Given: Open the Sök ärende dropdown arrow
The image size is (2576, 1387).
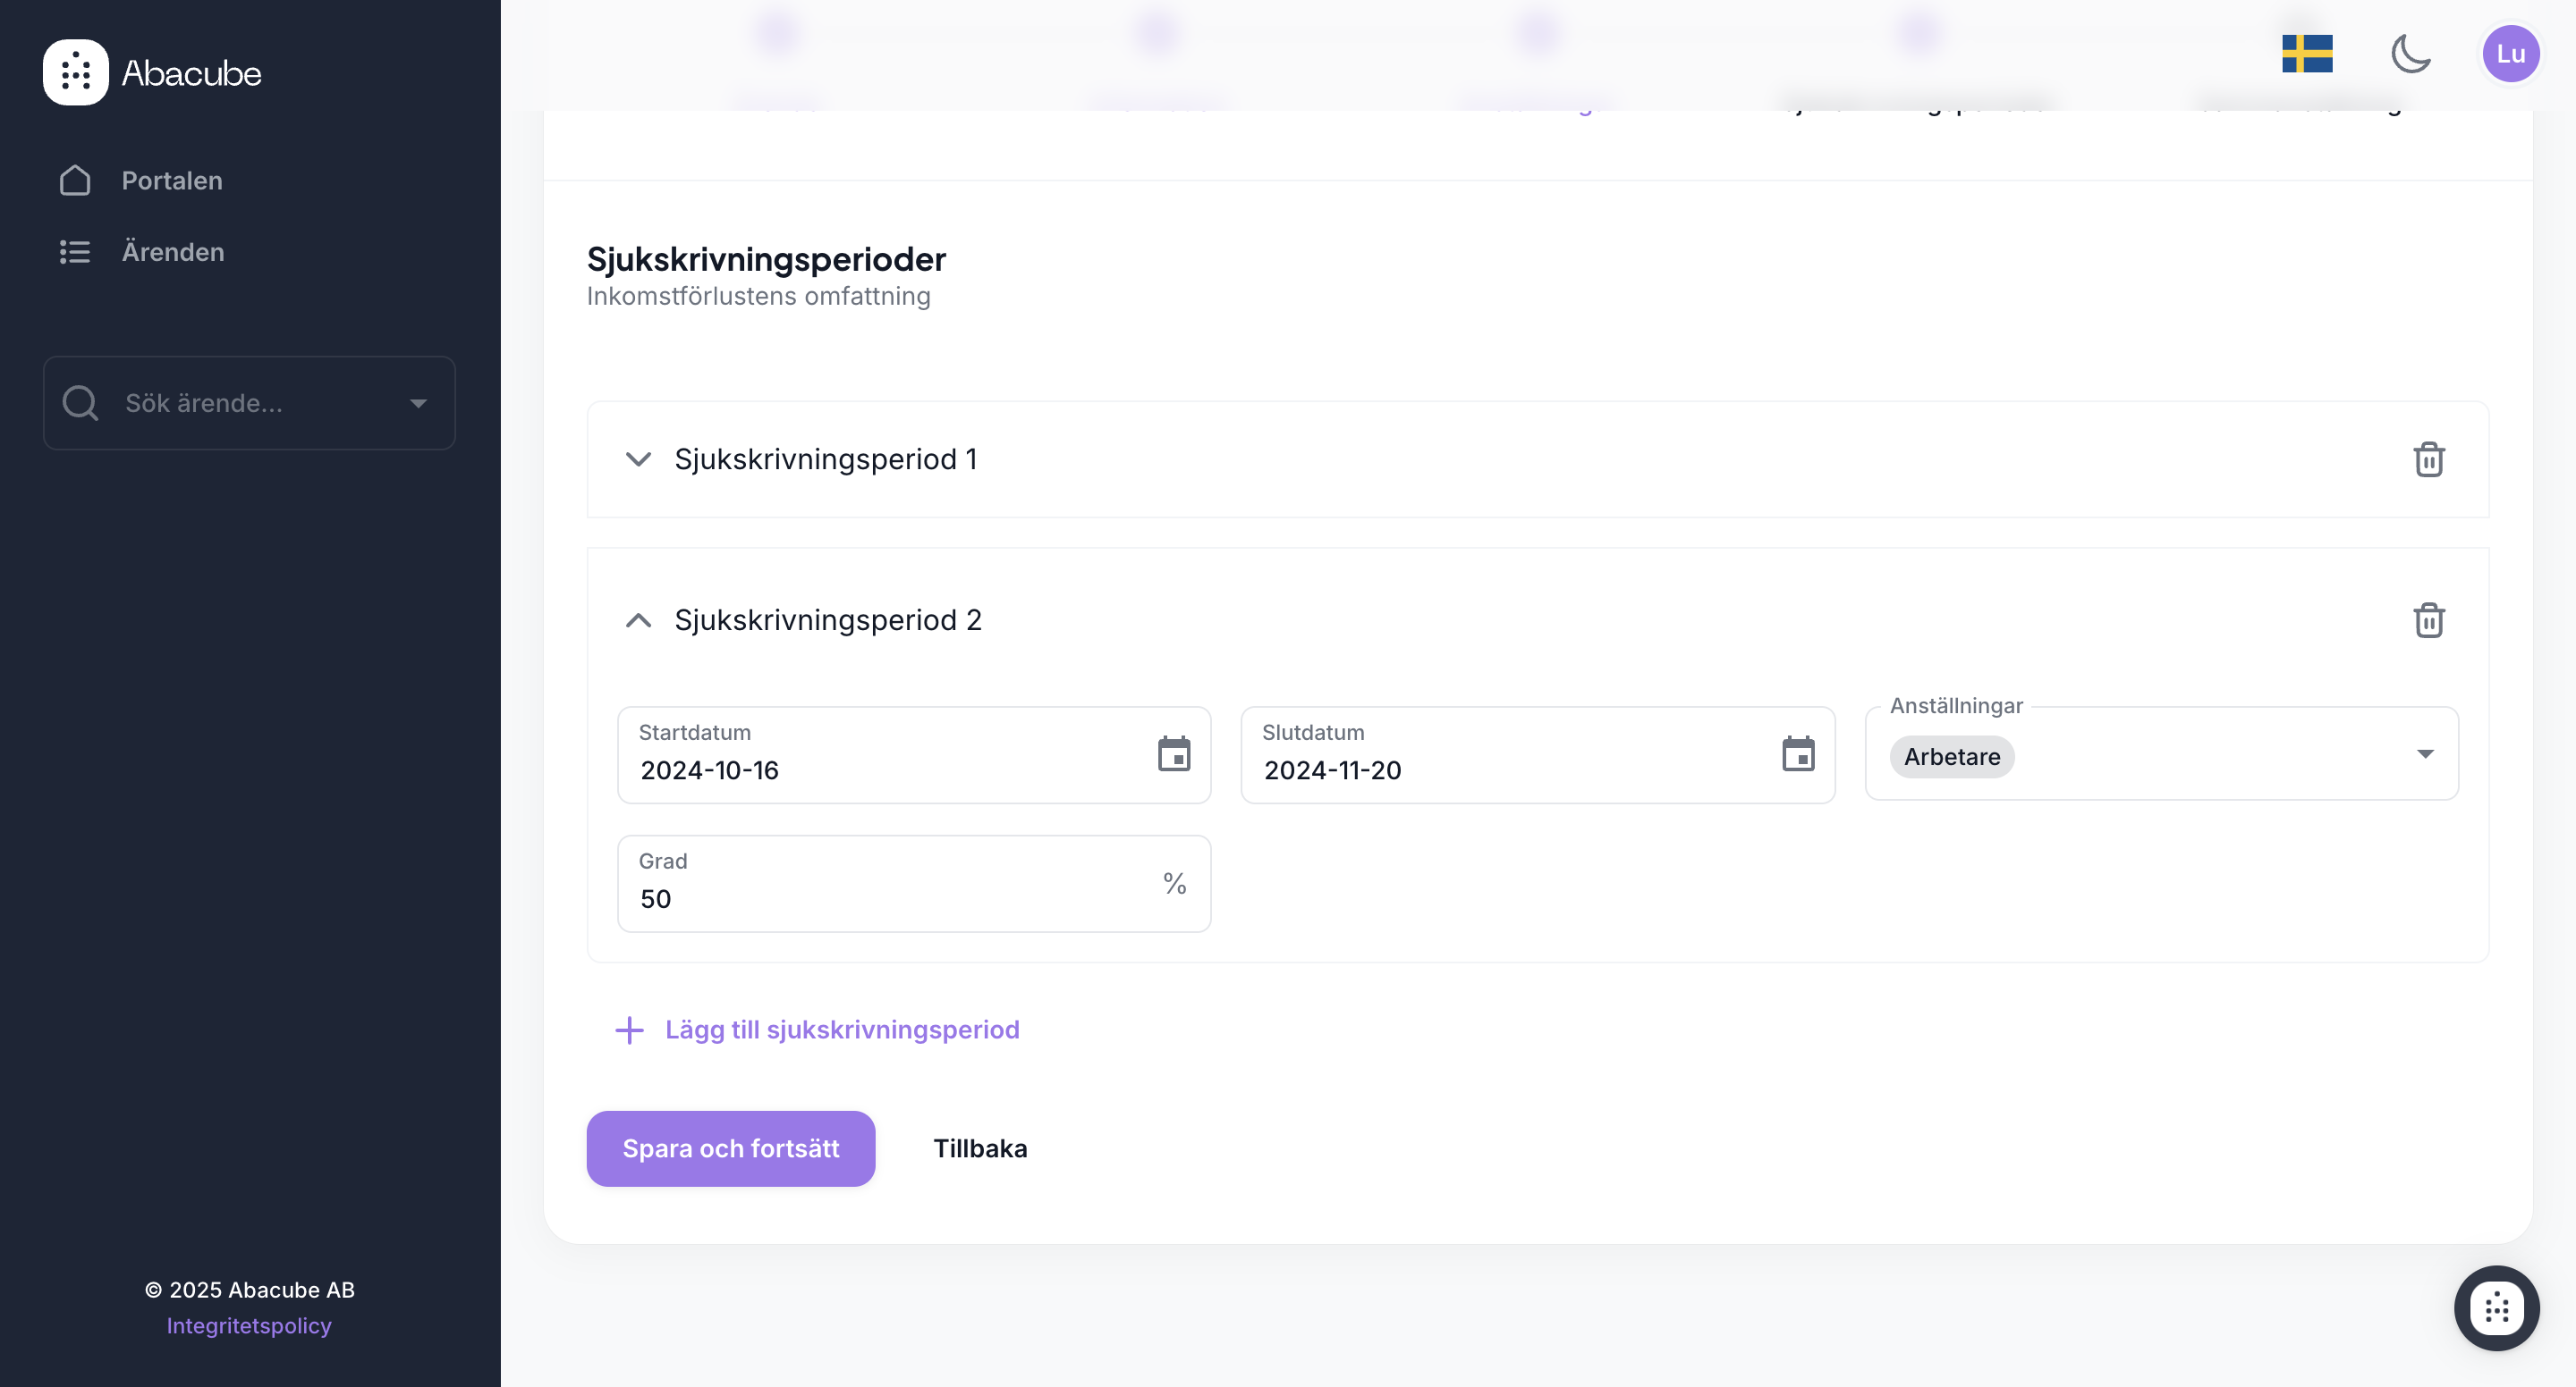Looking at the screenshot, I should coord(418,404).
